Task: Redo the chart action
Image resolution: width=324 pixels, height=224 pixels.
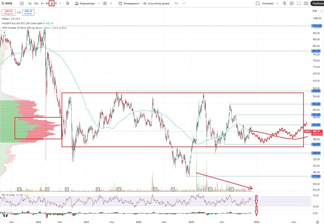Action: pos(183,3)
